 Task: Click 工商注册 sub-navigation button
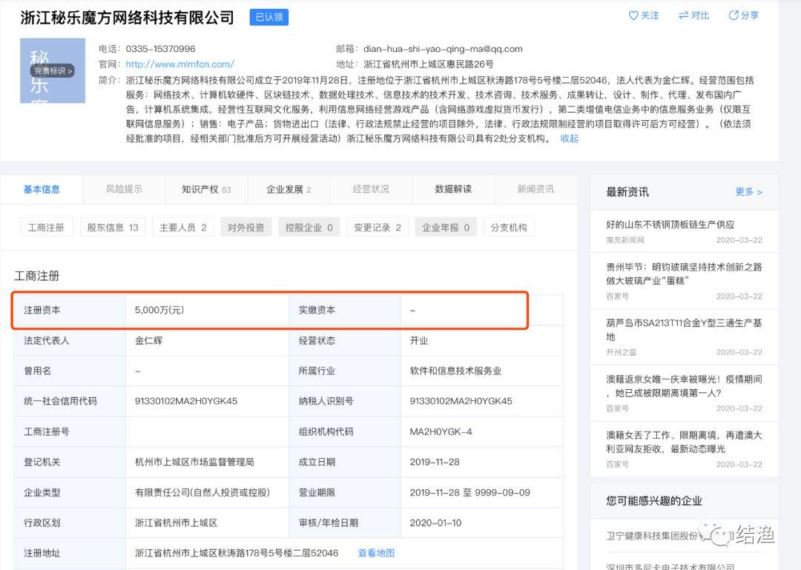click(x=46, y=228)
